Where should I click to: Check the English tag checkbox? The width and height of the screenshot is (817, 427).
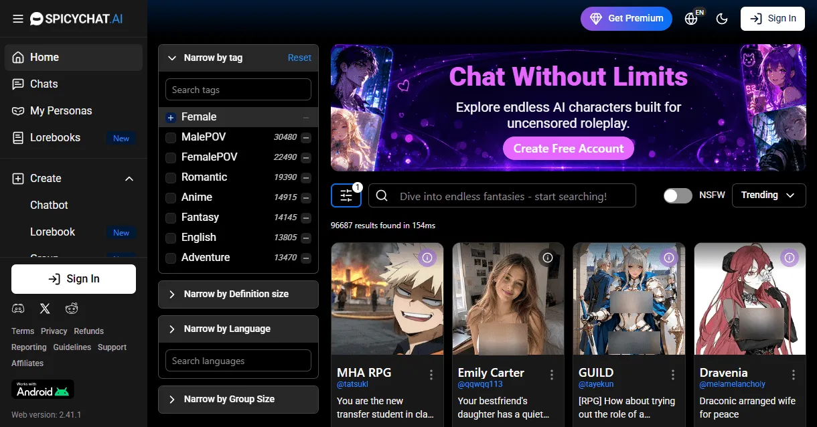pyautogui.click(x=171, y=238)
